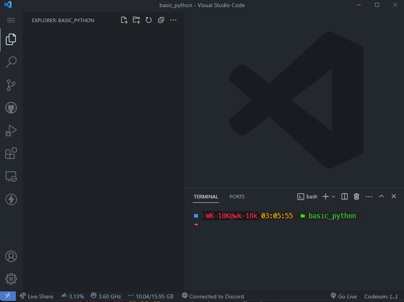Collapse all folders in Explorer
The width and height of the screenshot is (404, 302).
pyautogui.click(x=161, y=20)
